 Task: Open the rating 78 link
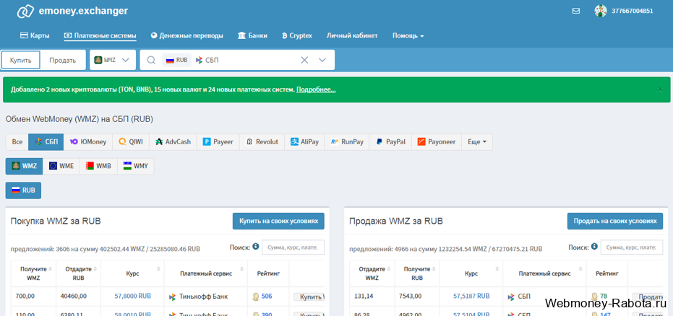604,297
